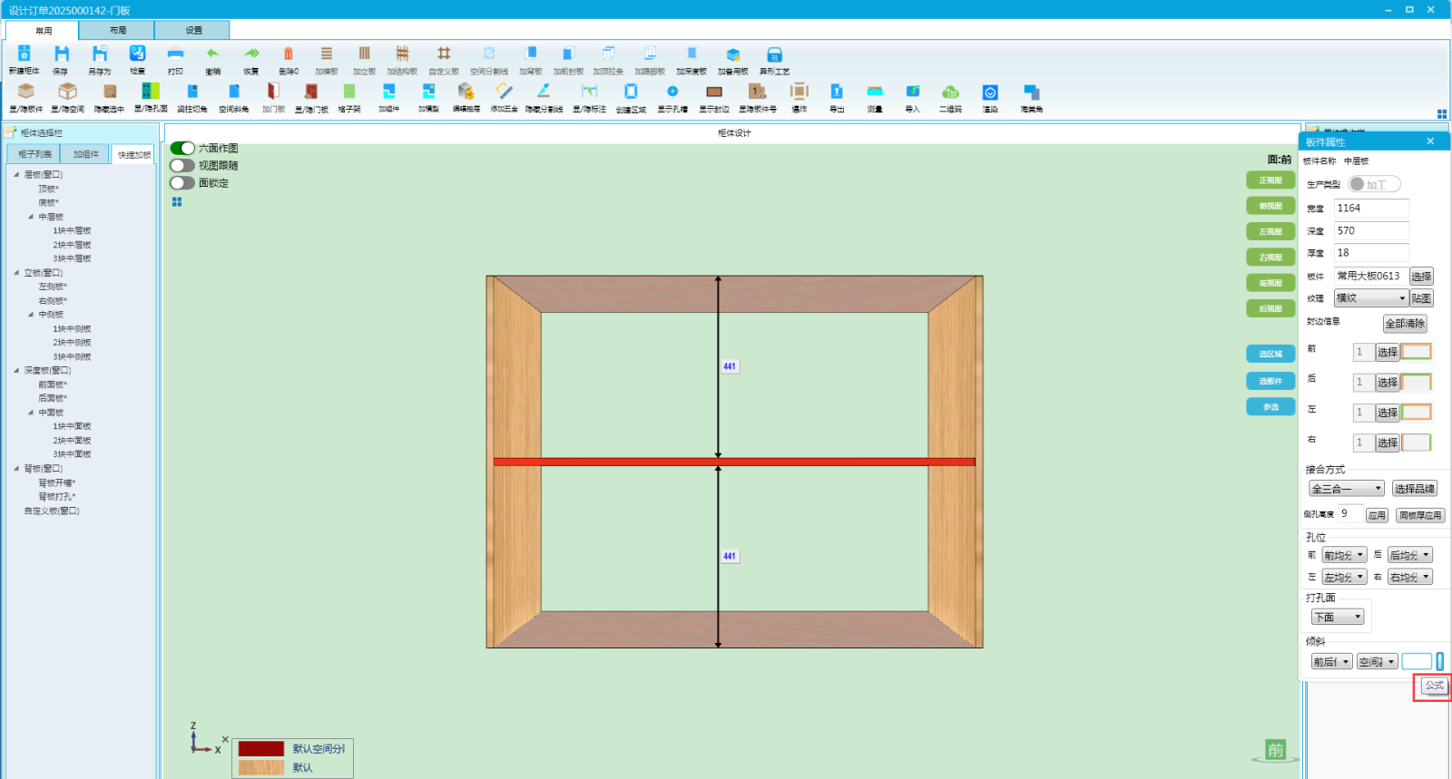Select the red middle shelf board
The image size is (1452, 779).
734,462
